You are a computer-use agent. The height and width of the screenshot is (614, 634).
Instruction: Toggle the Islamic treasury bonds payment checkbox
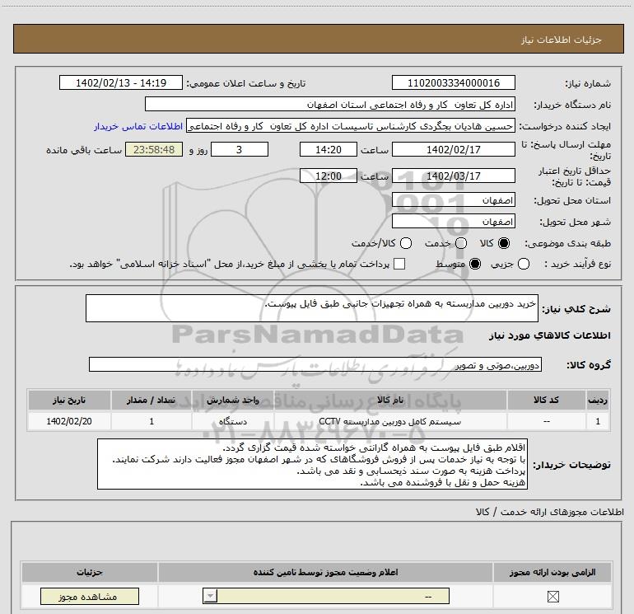click(x=399, y=264)
